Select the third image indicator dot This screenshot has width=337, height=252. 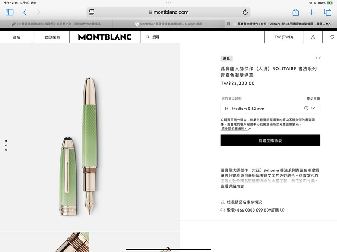point(6,150)
